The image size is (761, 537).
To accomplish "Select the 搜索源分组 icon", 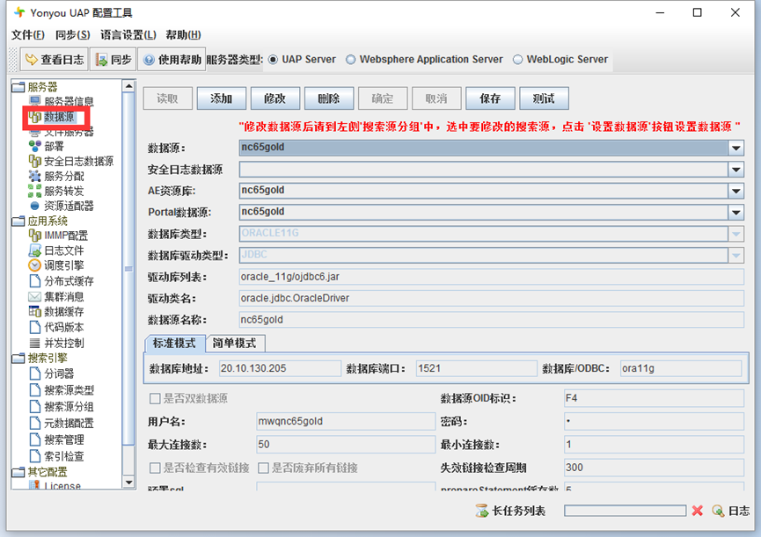I will coord(34,407).
